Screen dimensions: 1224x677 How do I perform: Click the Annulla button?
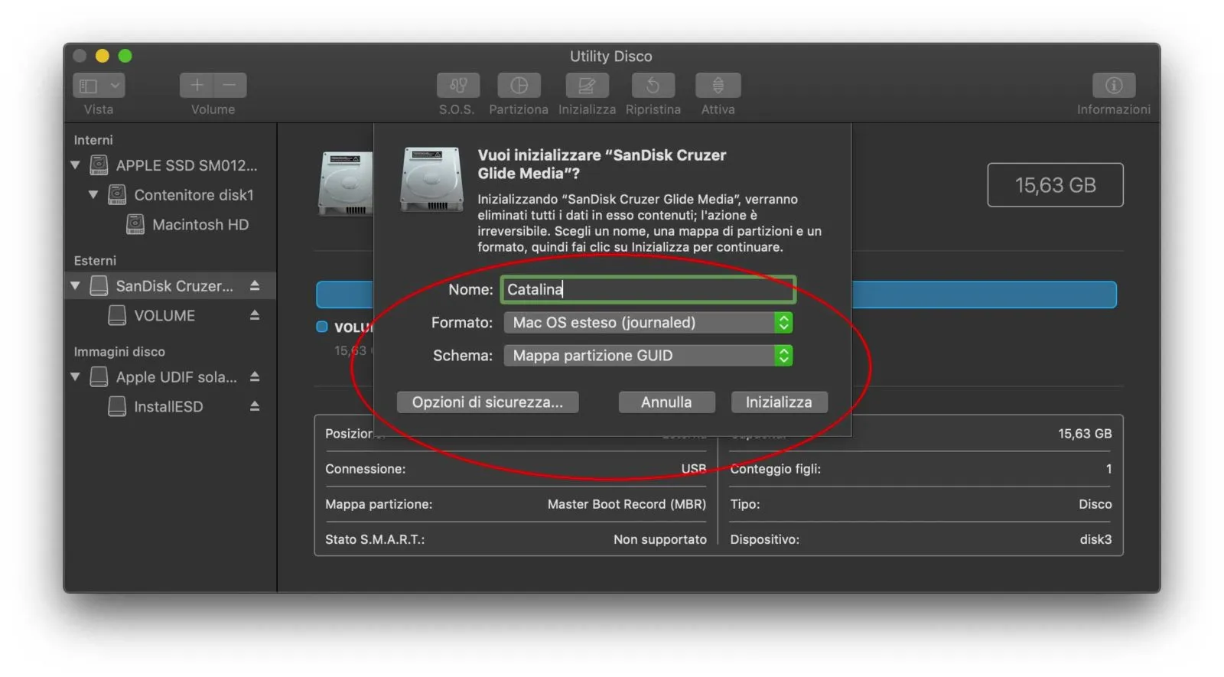coord(666,402)
